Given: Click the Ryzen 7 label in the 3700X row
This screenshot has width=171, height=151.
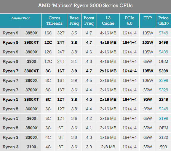Looking at the screenshot, I should 10,90.
